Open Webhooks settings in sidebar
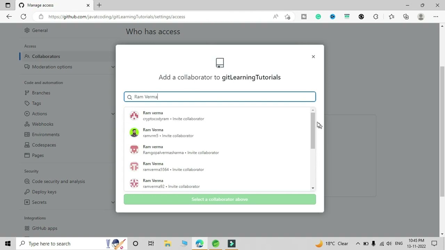The image size is (445, 250). tap(42, 124)
